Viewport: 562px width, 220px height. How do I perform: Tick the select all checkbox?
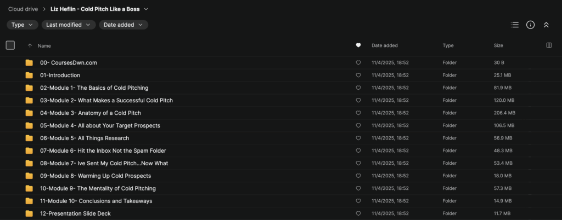pyautogui.click(x=10, y=45)
